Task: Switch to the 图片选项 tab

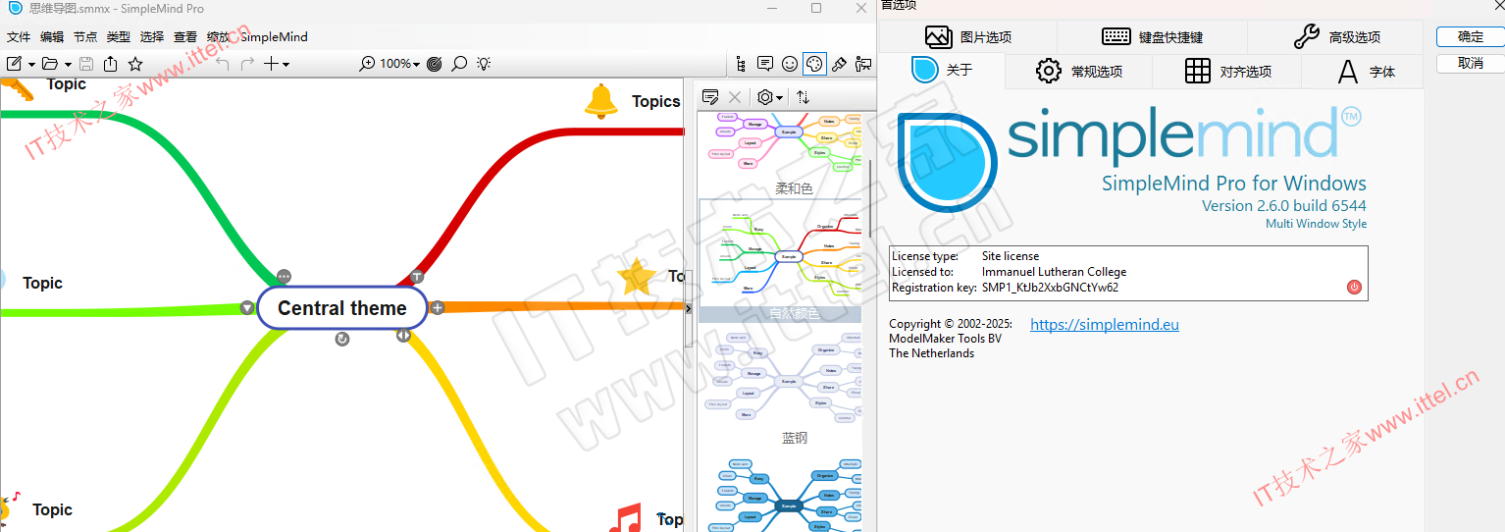Action: pyautogui.click(x=968, y=37)
